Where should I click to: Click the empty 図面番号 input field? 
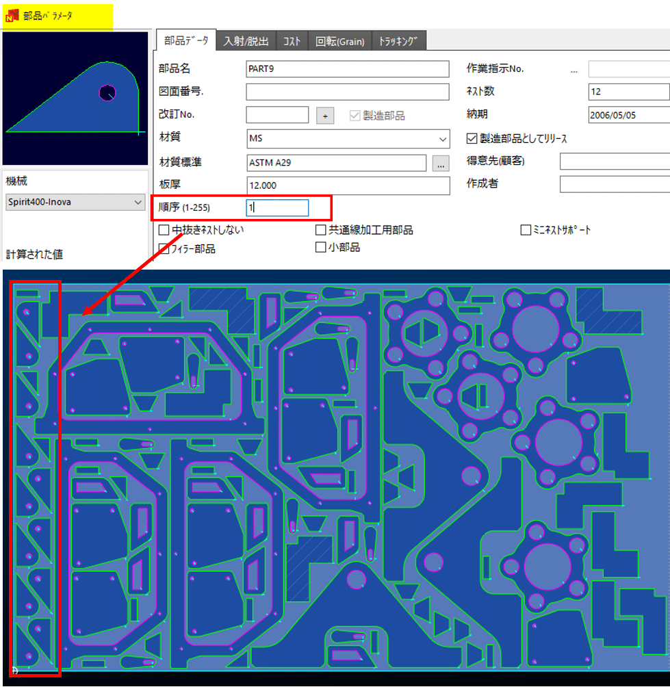tap(348, 92)
